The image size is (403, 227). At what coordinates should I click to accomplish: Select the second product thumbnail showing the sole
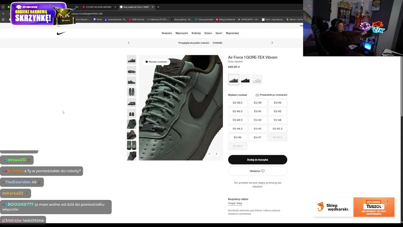coord(132,71)
